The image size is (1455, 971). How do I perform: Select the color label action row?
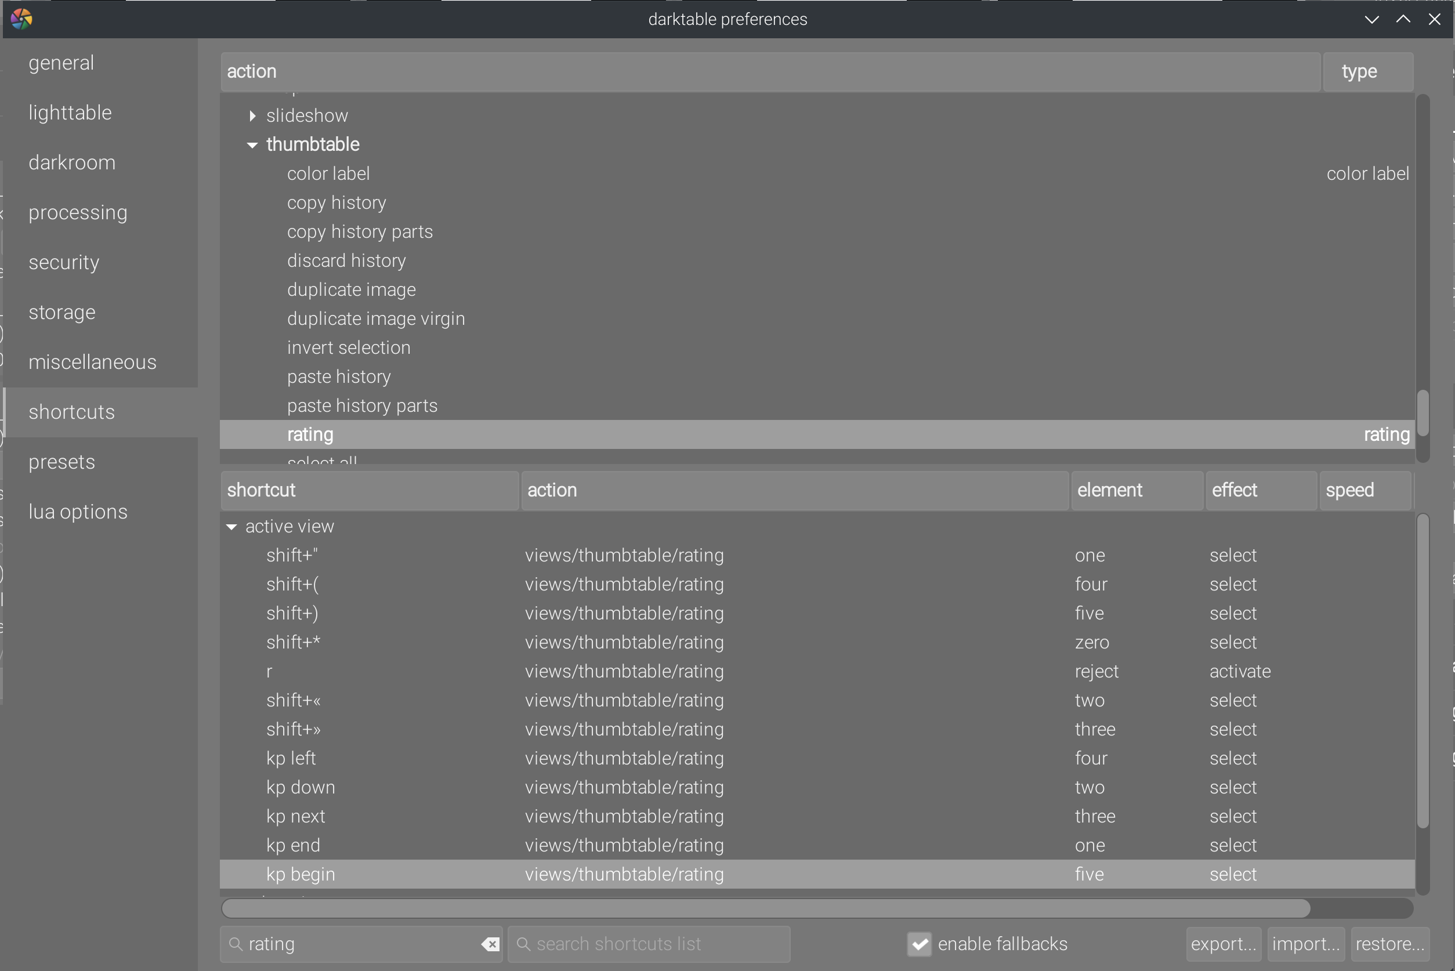pyautogui.click(x=817, y=174)
